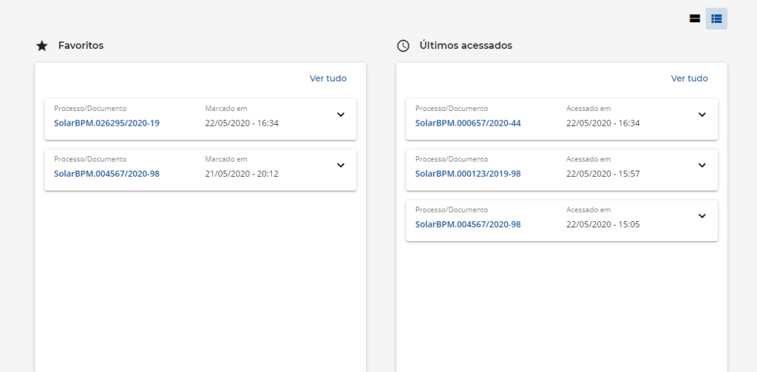Viewport: 757px width, 372px height.
Task: Click the Últimos acessados section heading
Action: coord(466,46)
